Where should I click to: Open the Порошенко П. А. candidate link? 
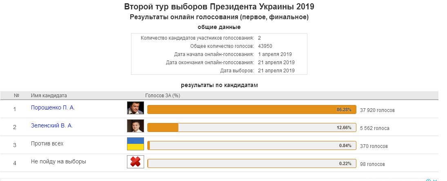tap(53, 107)
